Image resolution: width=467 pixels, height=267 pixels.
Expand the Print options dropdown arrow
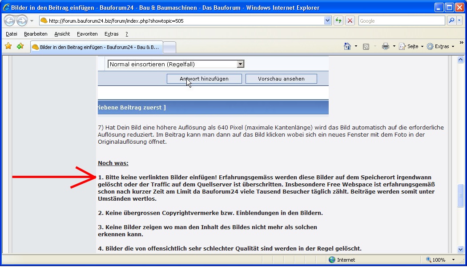(394, 46)
